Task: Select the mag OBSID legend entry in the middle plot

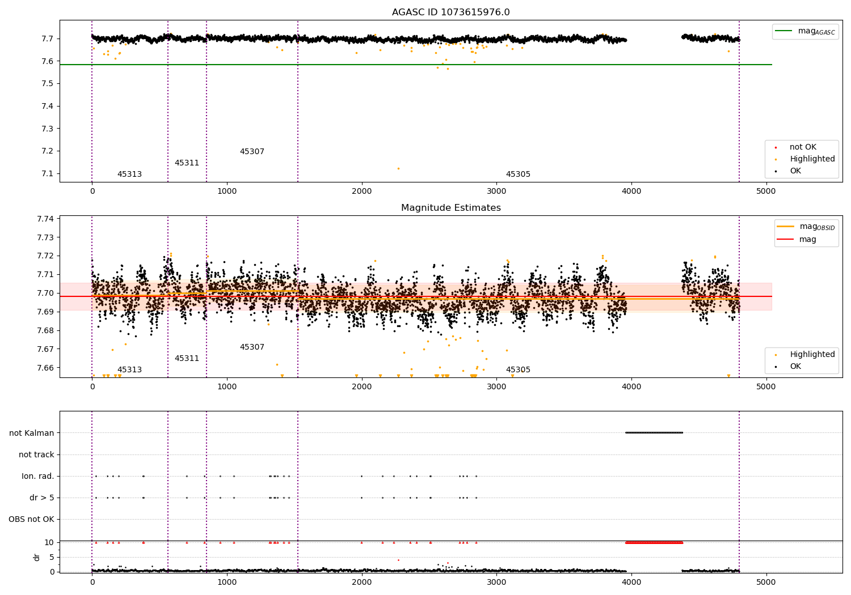Action: click(x=806, y=227)
